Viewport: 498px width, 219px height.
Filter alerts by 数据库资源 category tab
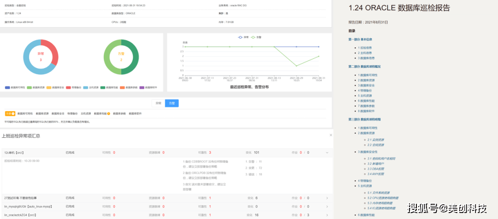coord(42,114)
